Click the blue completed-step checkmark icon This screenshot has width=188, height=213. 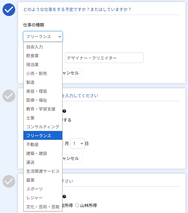coord(9,10)
